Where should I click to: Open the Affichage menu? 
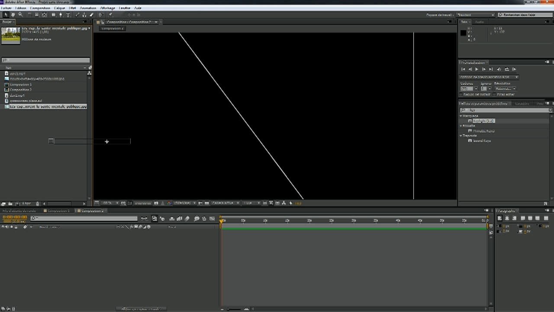[x=107, y=8]
